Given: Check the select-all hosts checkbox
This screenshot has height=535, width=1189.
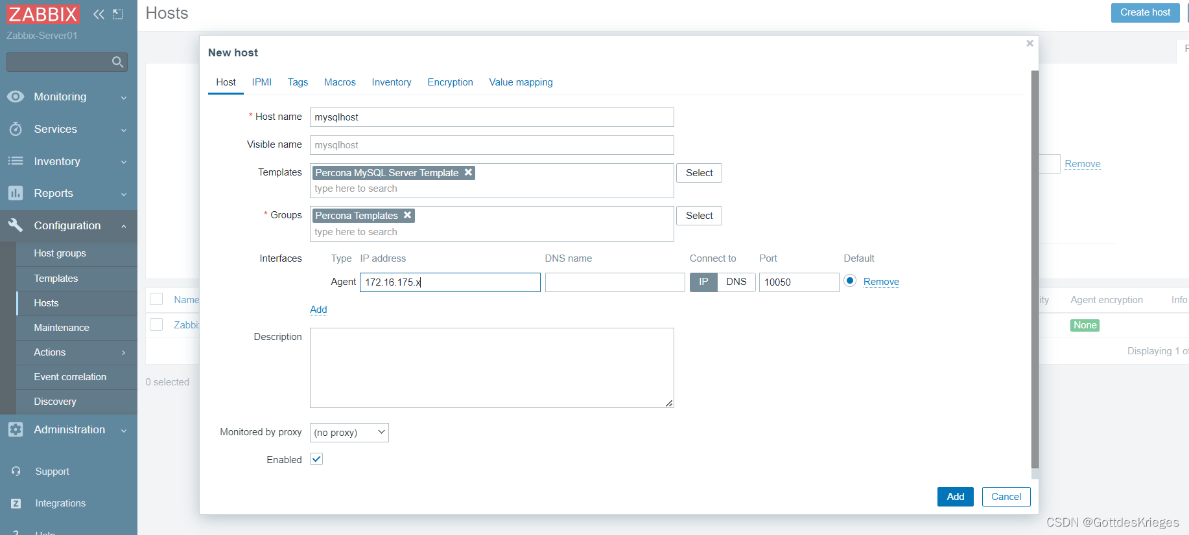Looking at the screenshot, I should (156, 299).
